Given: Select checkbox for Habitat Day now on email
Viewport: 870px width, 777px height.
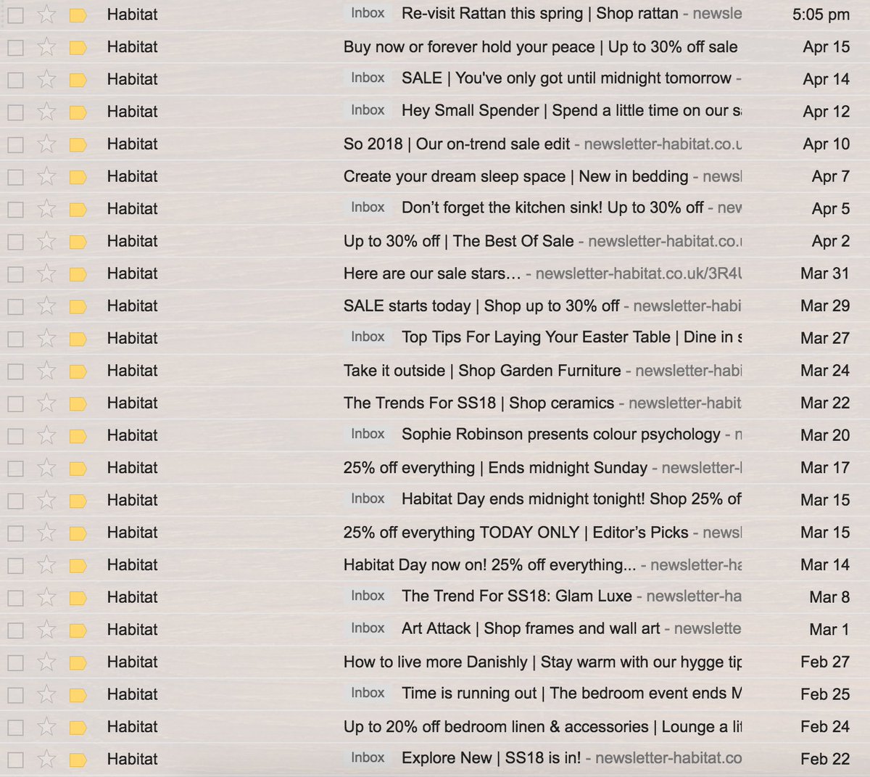Looking at the screenshot, I should (x=15, y=565).
